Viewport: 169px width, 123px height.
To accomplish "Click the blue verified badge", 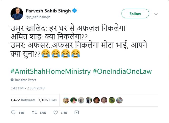I will click(x=75, y=11).
